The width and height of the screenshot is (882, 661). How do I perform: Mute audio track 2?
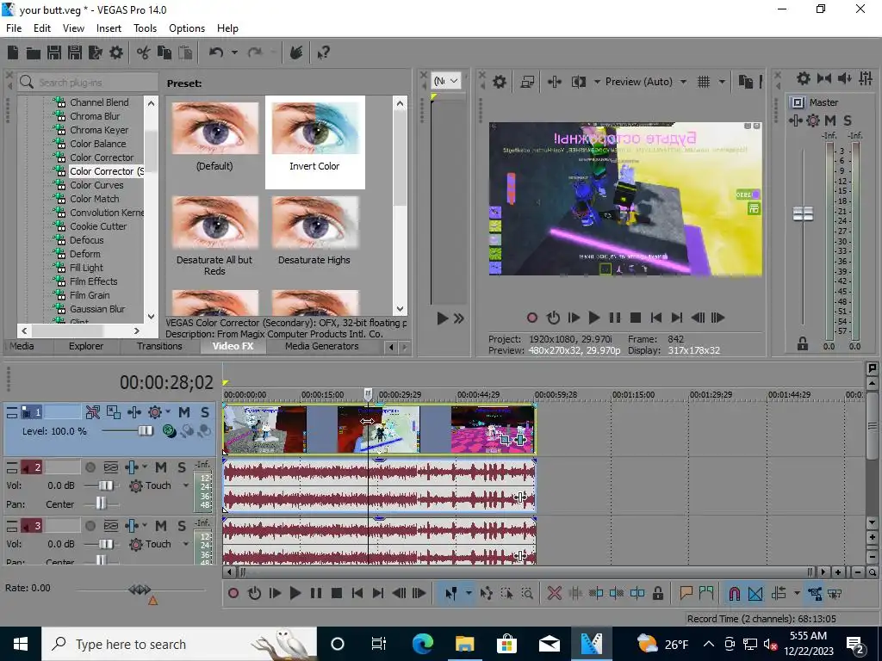(161, 467)
